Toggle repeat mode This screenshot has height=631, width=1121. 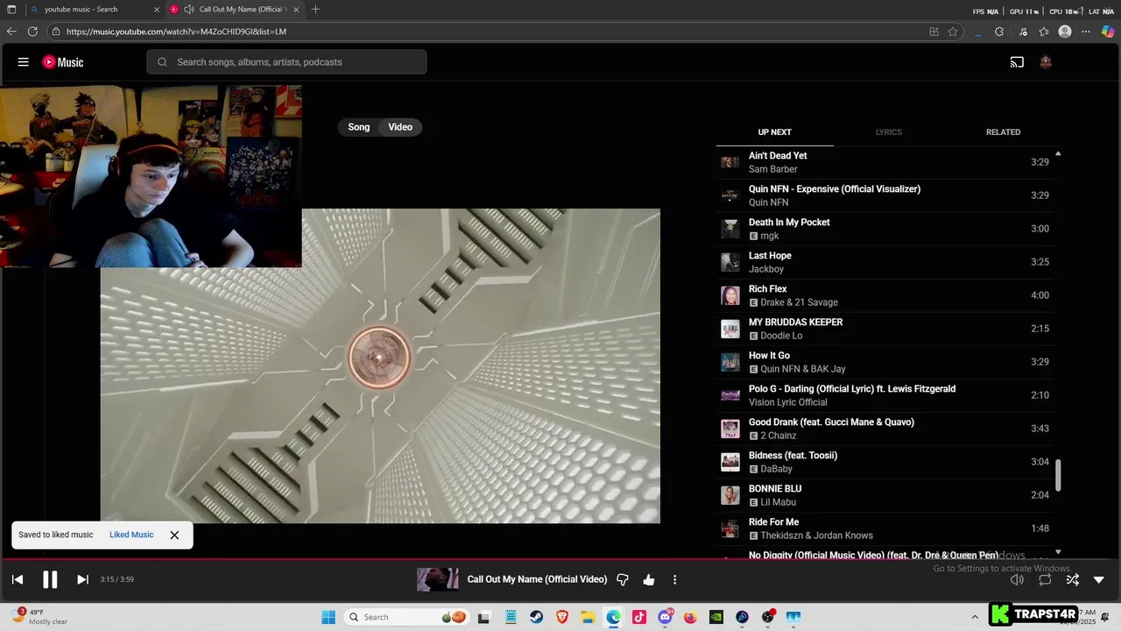coord(1045,579)
